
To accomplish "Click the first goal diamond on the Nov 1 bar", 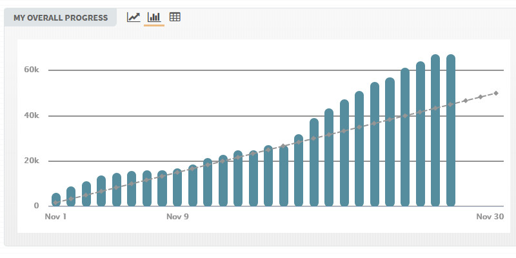I will coord(56,203).
